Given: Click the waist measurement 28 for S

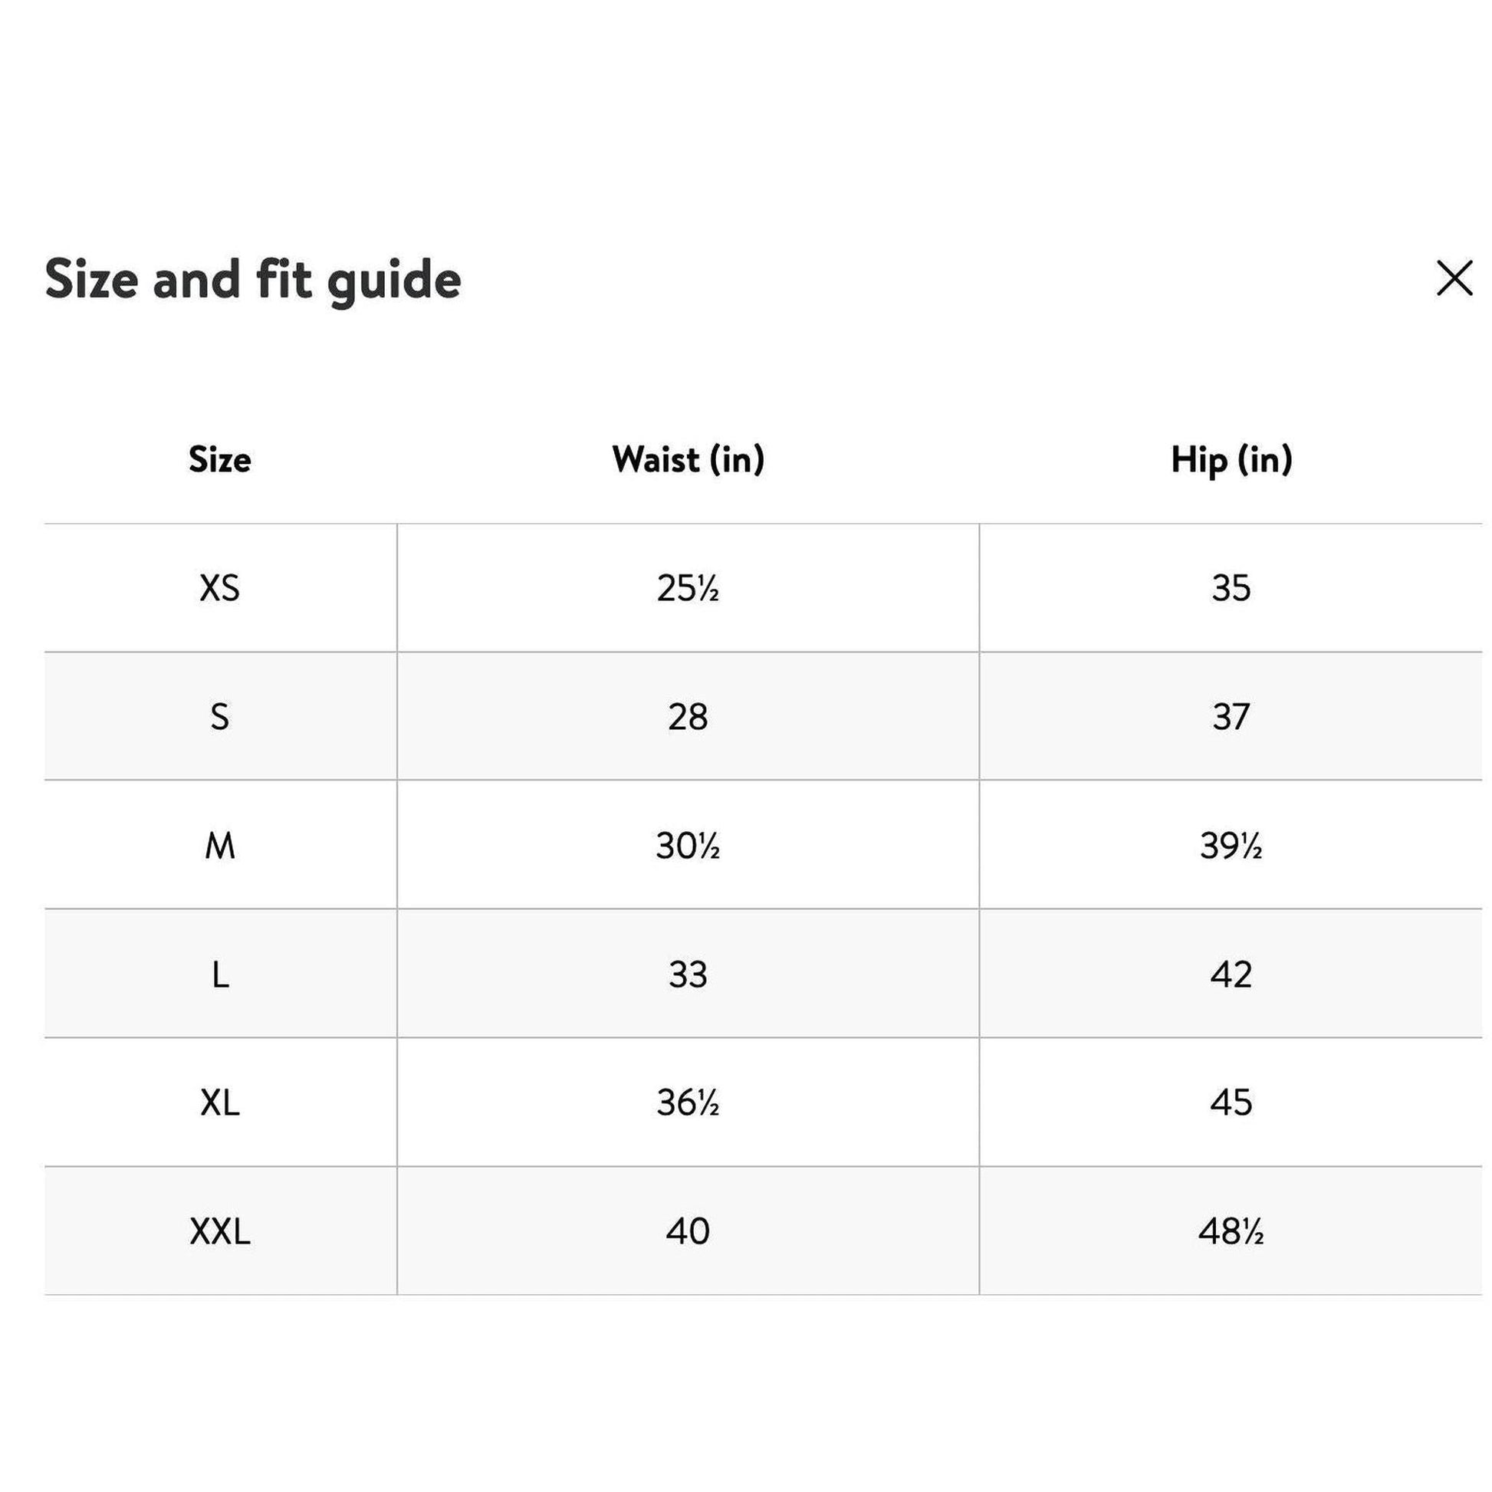Looking at the screenshot, I should (x=690, y=718).
